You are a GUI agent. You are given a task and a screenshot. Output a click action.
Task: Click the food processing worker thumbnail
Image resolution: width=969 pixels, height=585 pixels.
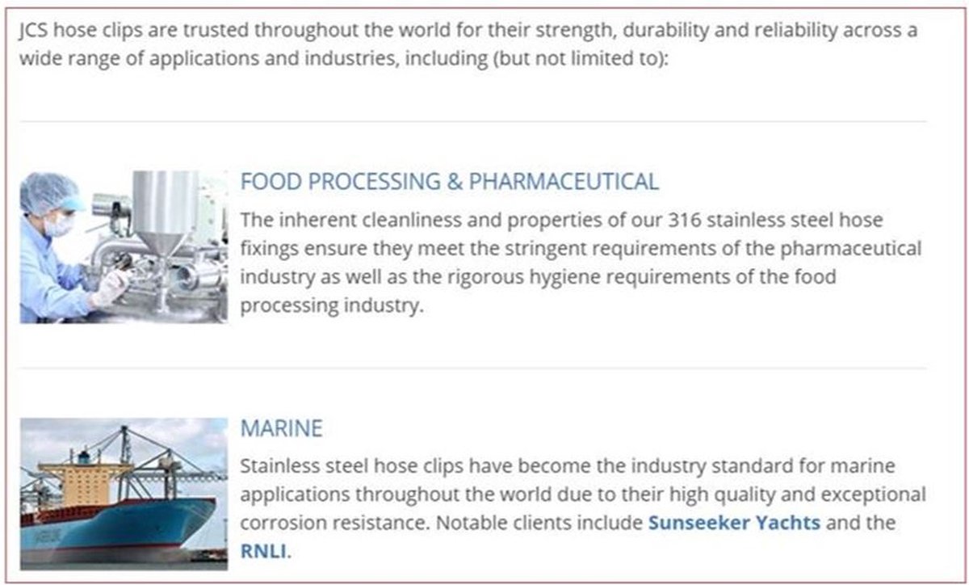click(x=124, y=246)
